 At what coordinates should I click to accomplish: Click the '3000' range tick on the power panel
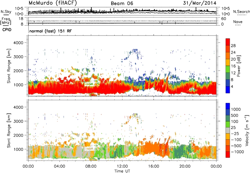click(x=18, y=57)
